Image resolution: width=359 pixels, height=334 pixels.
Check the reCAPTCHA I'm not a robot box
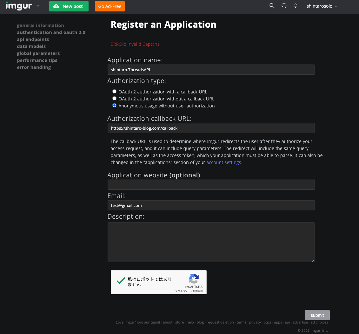120,281
